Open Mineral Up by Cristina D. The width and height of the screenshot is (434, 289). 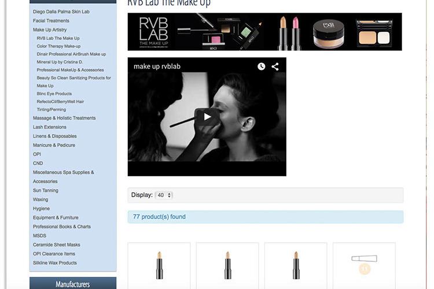tap(60, 62)
